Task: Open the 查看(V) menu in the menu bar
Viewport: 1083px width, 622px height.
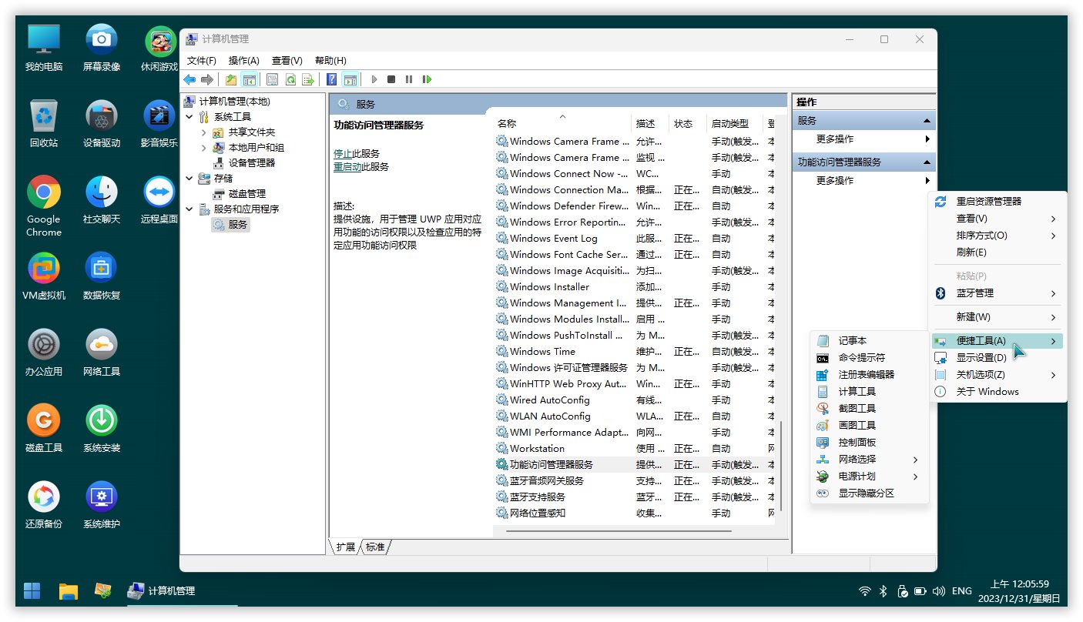Action: (x=287, y=60)
